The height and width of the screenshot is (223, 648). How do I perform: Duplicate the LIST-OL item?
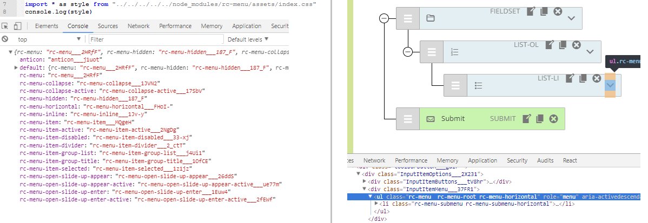[x=563, y=45]
